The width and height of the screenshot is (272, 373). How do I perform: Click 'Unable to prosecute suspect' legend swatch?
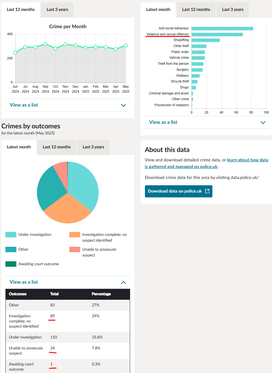(75, 249)
